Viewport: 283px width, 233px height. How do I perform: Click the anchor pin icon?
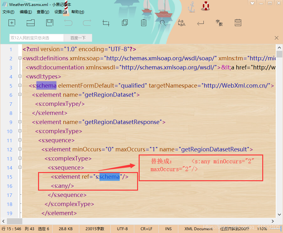click(x=191, y=7)
